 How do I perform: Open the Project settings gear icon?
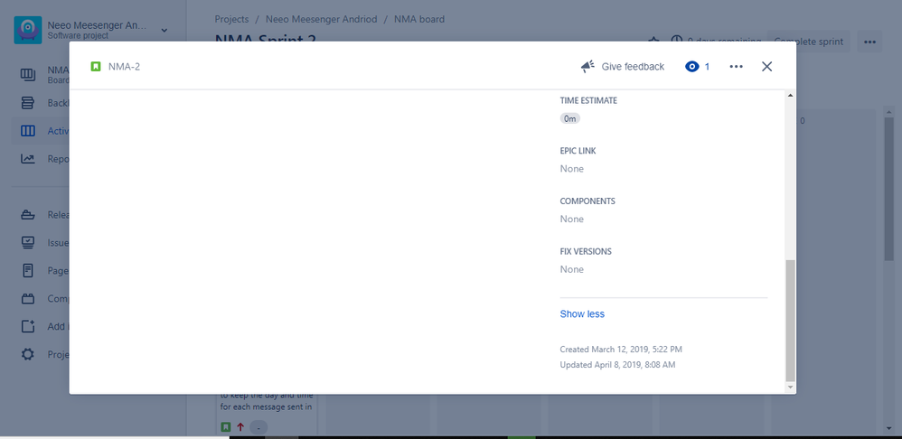coord(28,354)
